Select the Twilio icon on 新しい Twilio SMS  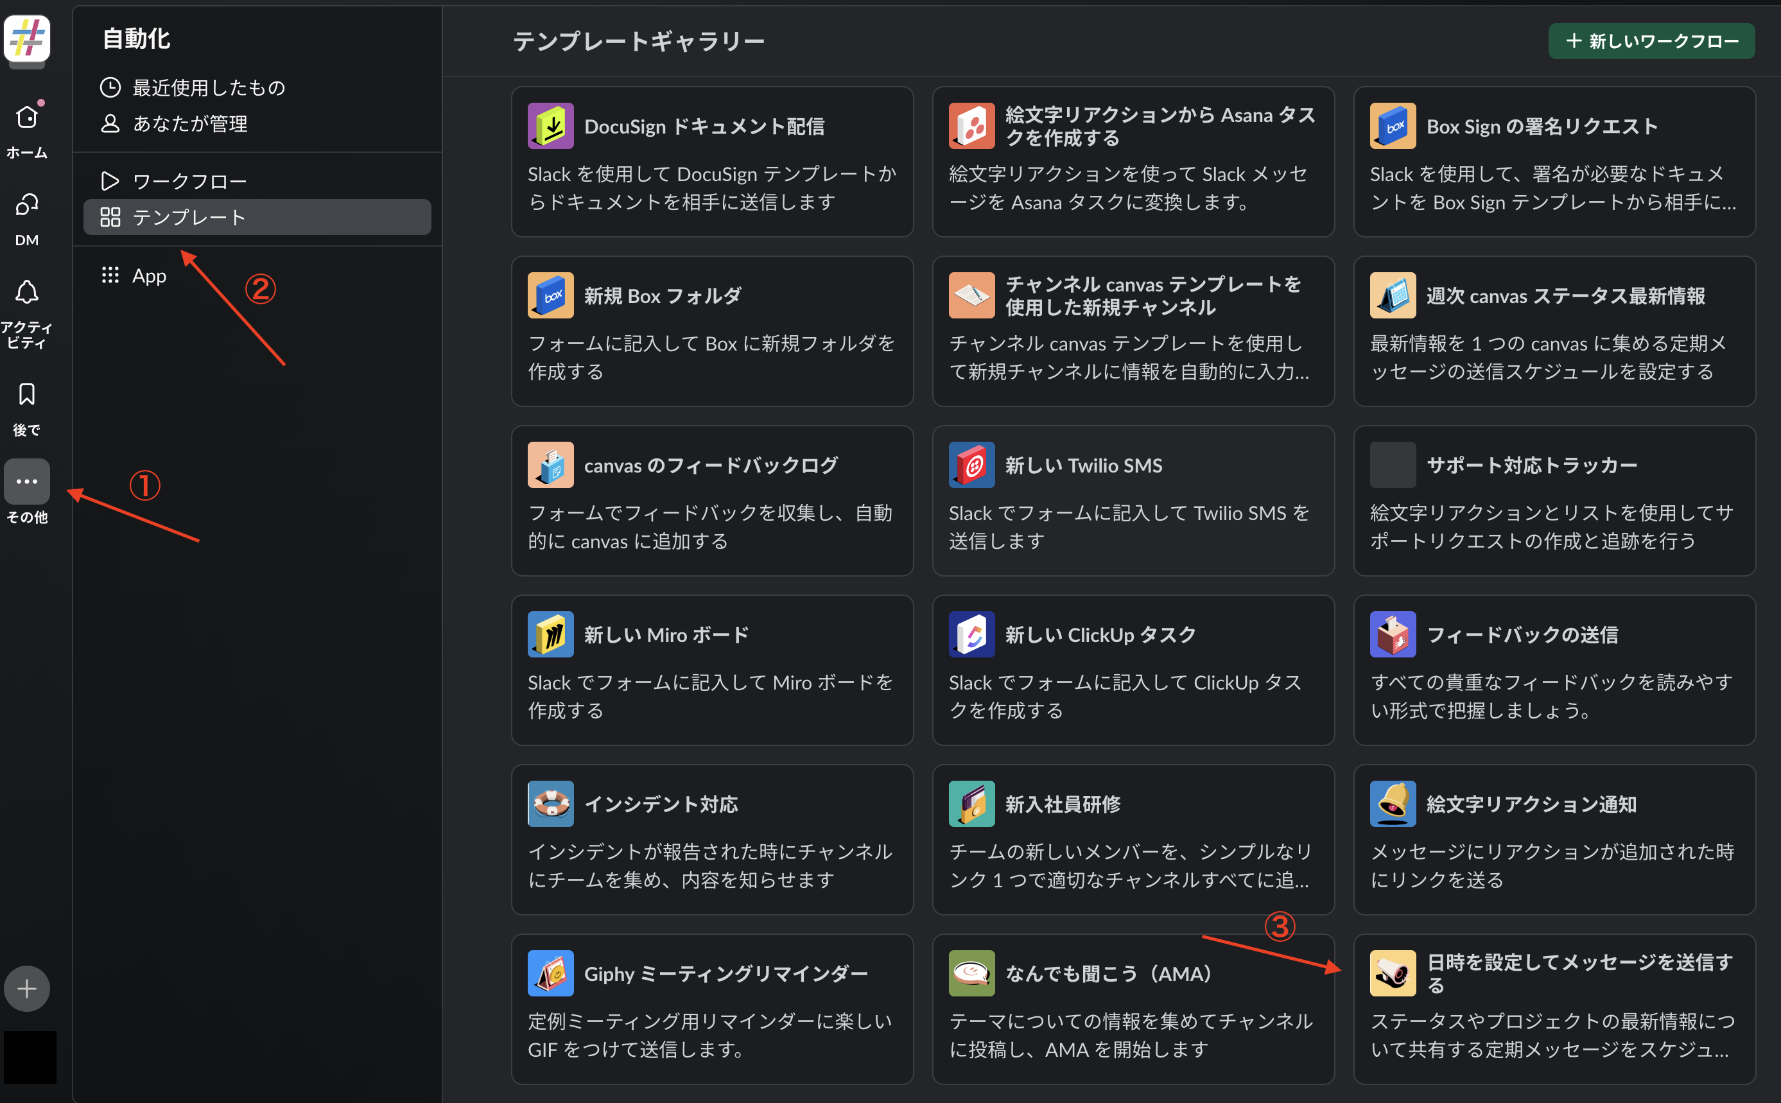pos(972,465)
